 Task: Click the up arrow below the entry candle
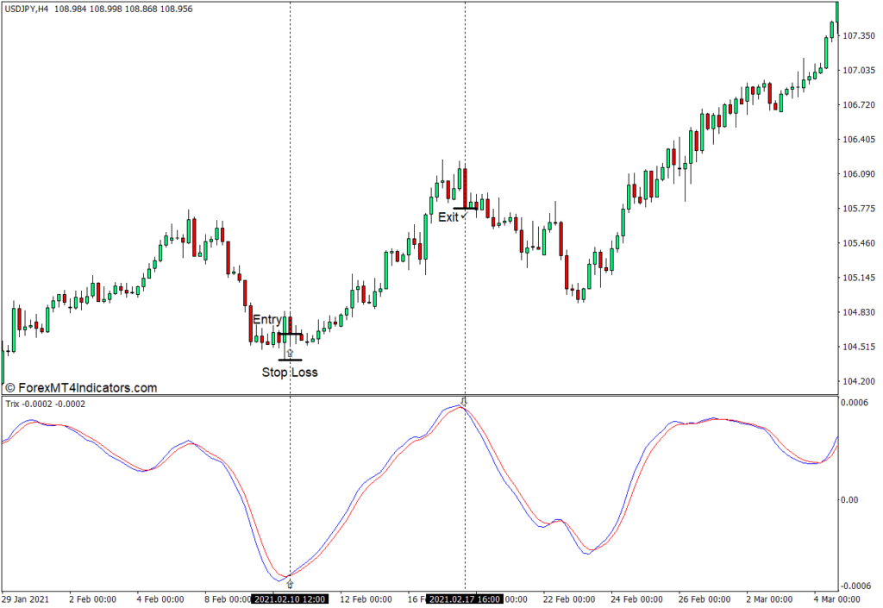pyautogui.click(x=290, y=353)
